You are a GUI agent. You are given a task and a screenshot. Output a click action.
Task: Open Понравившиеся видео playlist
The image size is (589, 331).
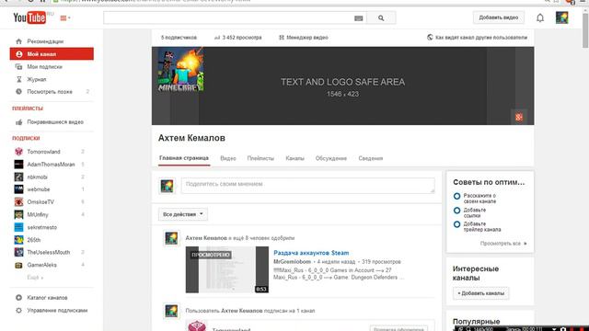(55, 122)
